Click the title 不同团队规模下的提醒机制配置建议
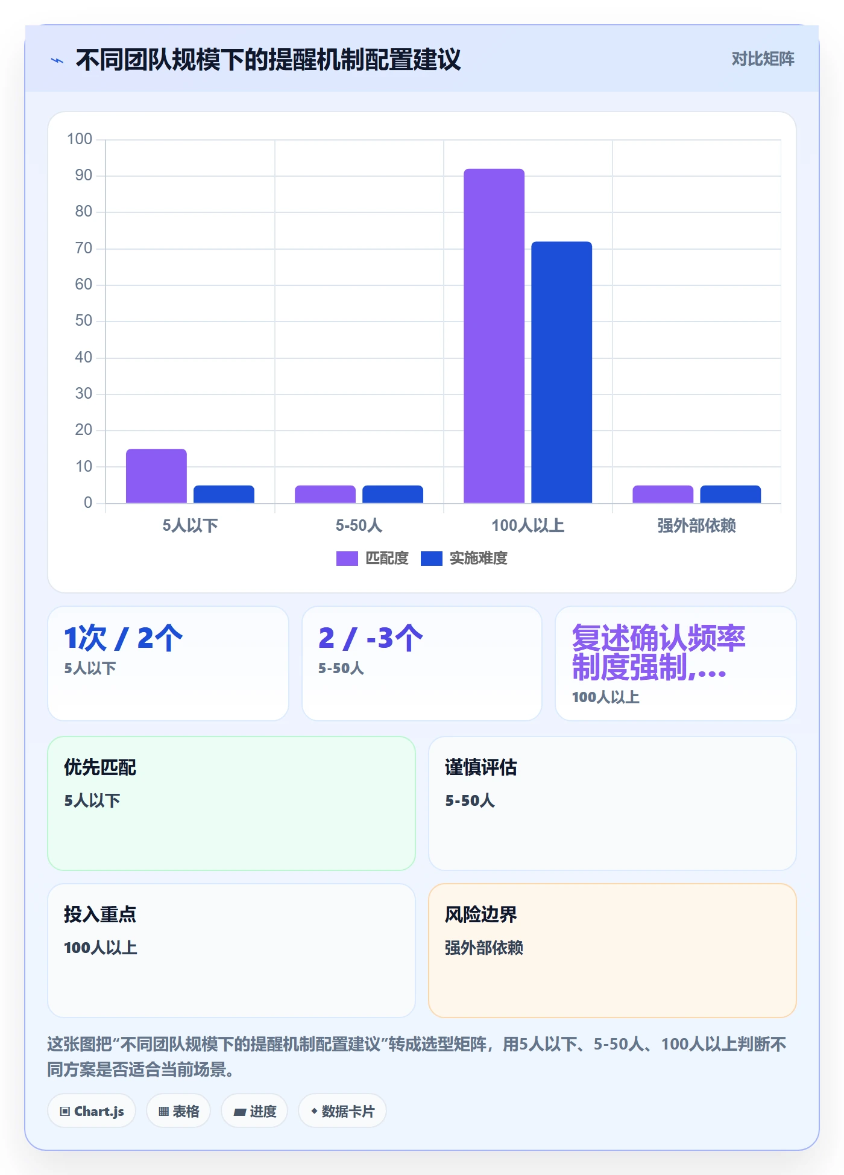The image size is (844, 1175). click(268, 60)
